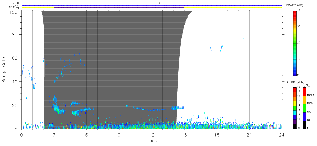This screenshot has width=317, height=146.
Task: Click the purple segment of TX Freq bar
Action: (119, 8)
